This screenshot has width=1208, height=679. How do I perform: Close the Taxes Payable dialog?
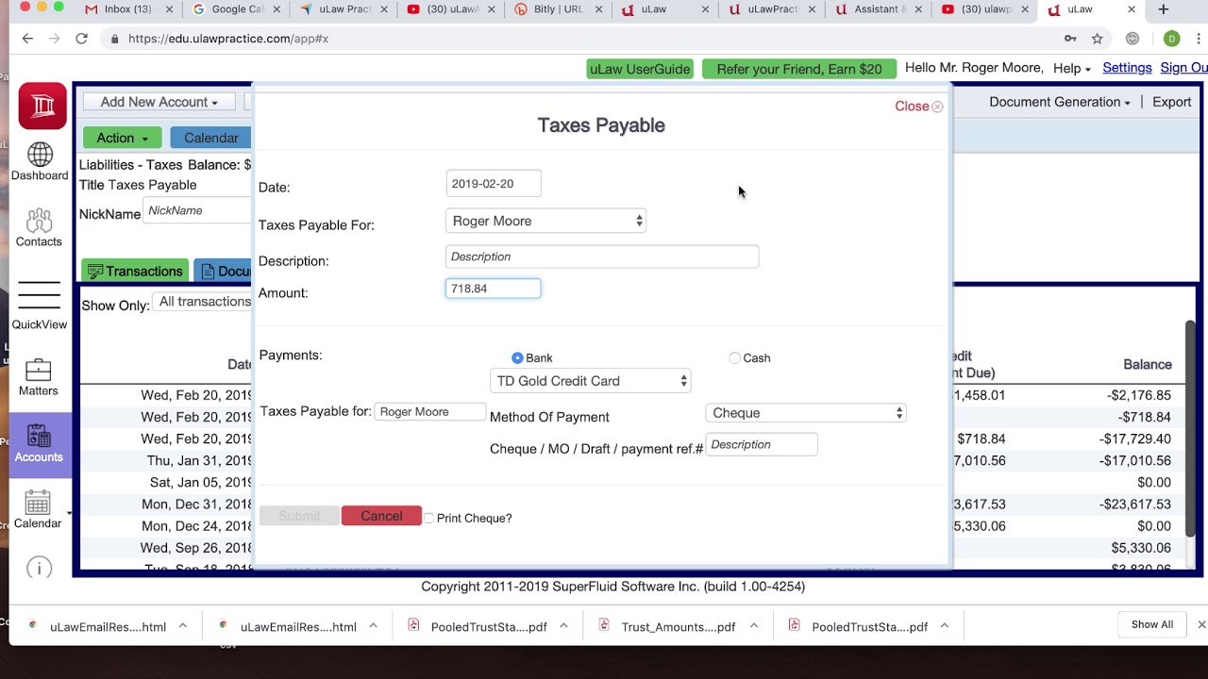[918, 107]
